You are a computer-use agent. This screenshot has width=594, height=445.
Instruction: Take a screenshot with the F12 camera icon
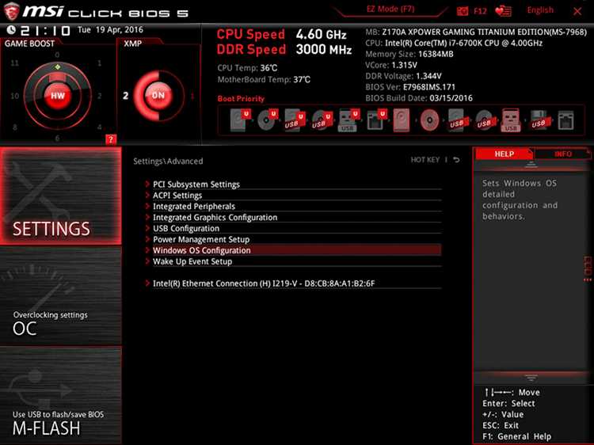point(463,11)
